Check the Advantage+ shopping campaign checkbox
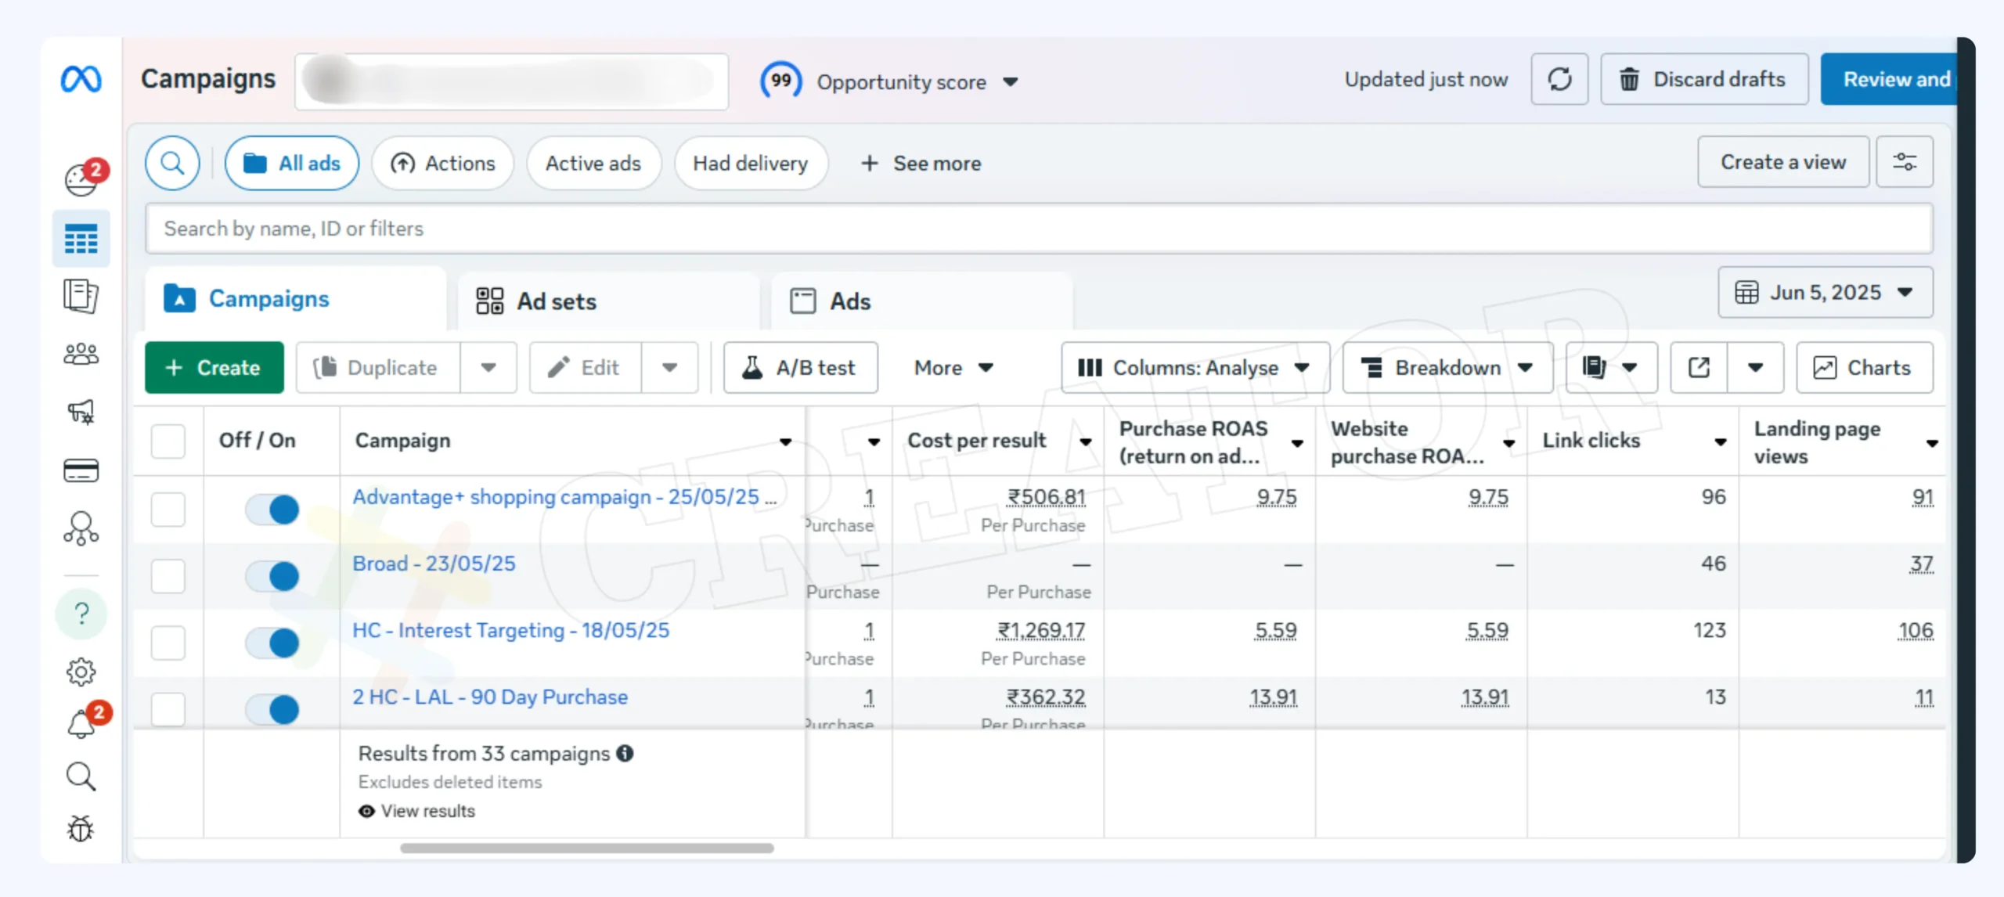 pos(168,510)
